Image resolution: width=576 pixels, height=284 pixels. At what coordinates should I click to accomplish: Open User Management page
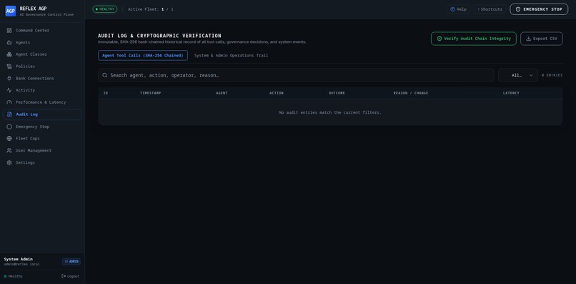click(42, 150)
